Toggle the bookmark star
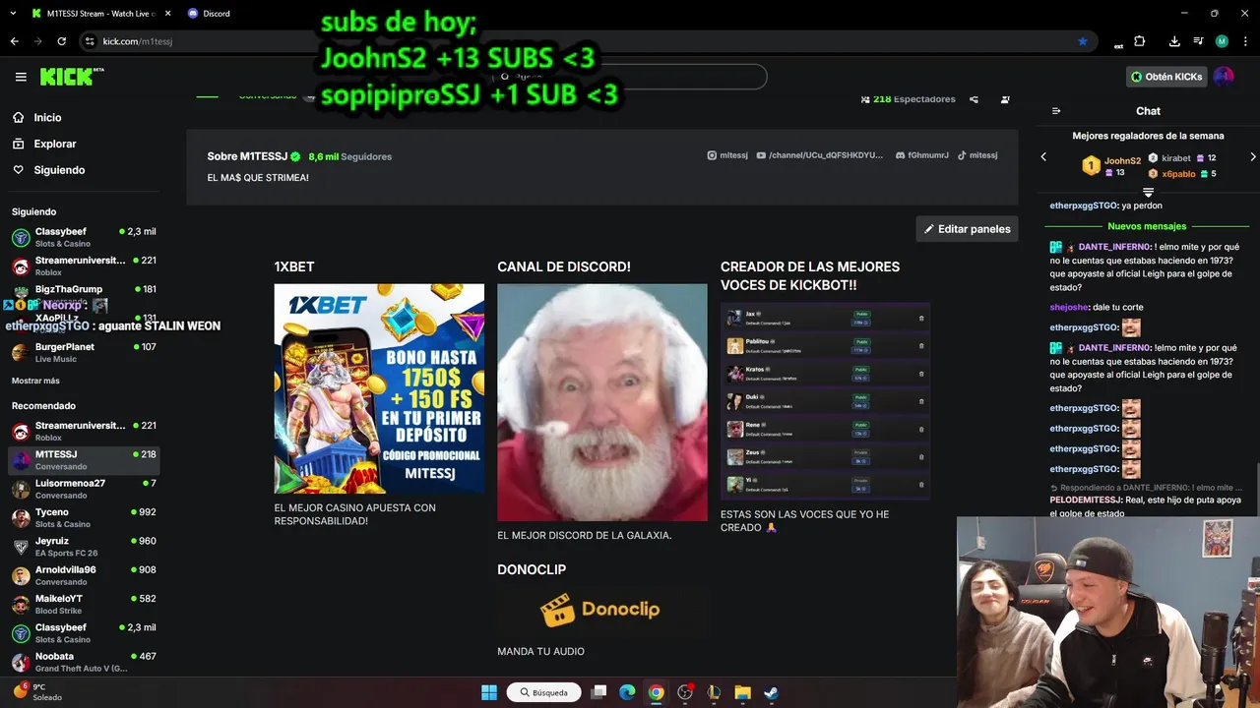The width and height of the screenshot is (1260, 708). (x=1083, y=41)
